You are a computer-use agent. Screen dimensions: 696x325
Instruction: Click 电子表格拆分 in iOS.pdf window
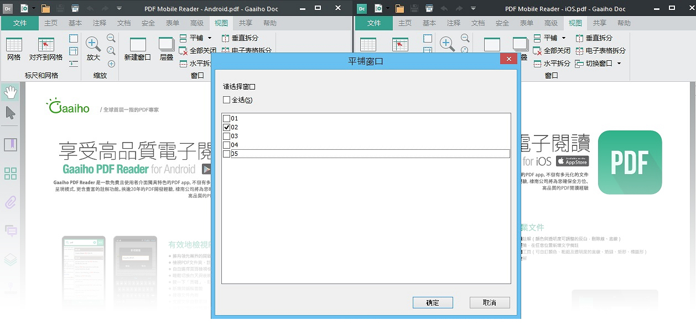click(601, 50)
